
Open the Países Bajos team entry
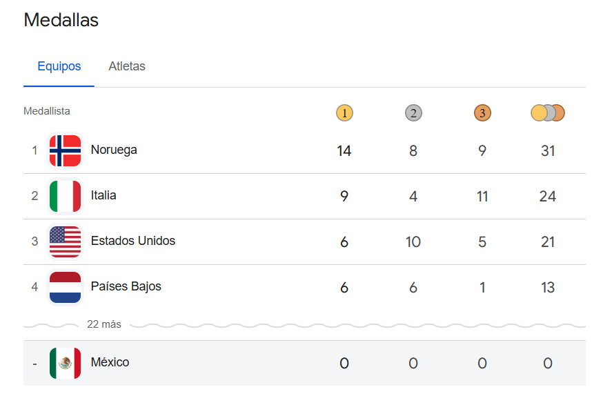pyautogui.click(x=126, y=286)
